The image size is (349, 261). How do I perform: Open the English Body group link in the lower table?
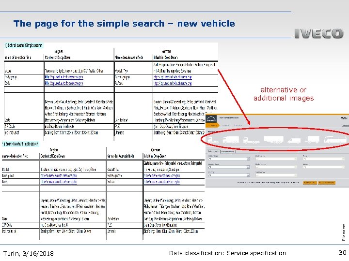click(x=59, y=175)
